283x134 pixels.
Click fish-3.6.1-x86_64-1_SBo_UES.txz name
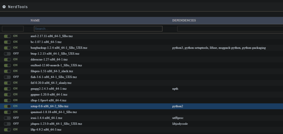(x=53, y=77)
